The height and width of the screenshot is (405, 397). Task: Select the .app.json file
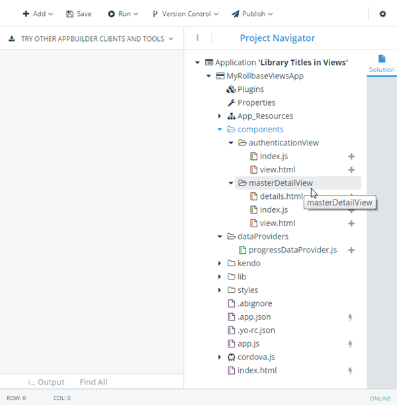pyautogui.click(x=254, y=317)
